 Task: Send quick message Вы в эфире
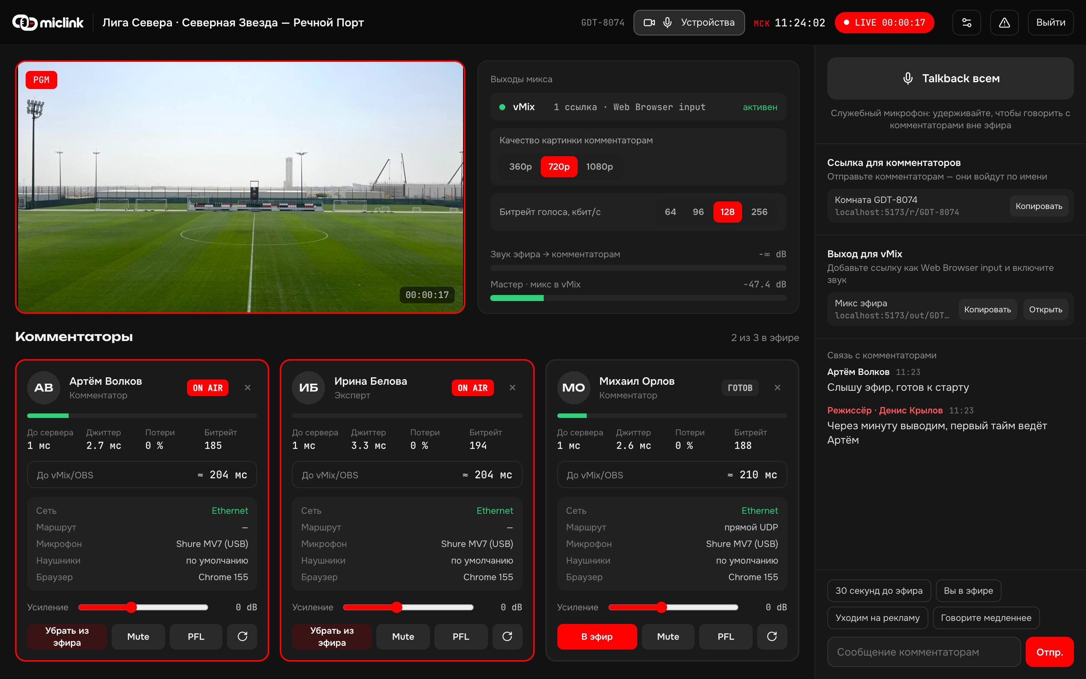point(968,590)
